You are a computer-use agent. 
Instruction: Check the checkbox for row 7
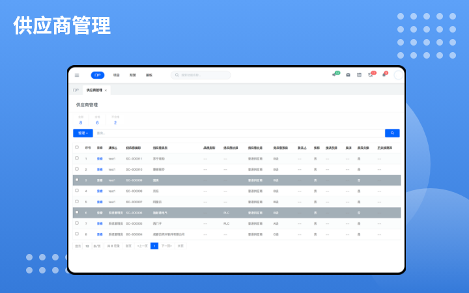77,223
